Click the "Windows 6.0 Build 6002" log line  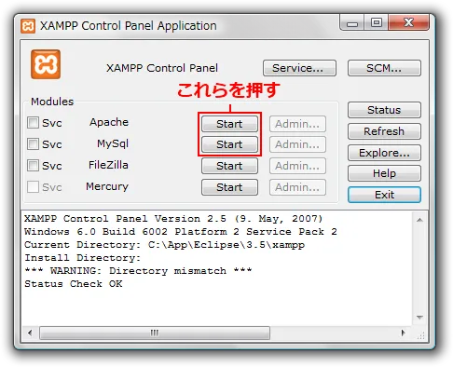[x=181, y=232]
